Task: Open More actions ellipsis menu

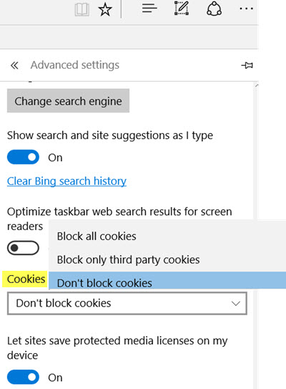Action: [x=246, y=9]
